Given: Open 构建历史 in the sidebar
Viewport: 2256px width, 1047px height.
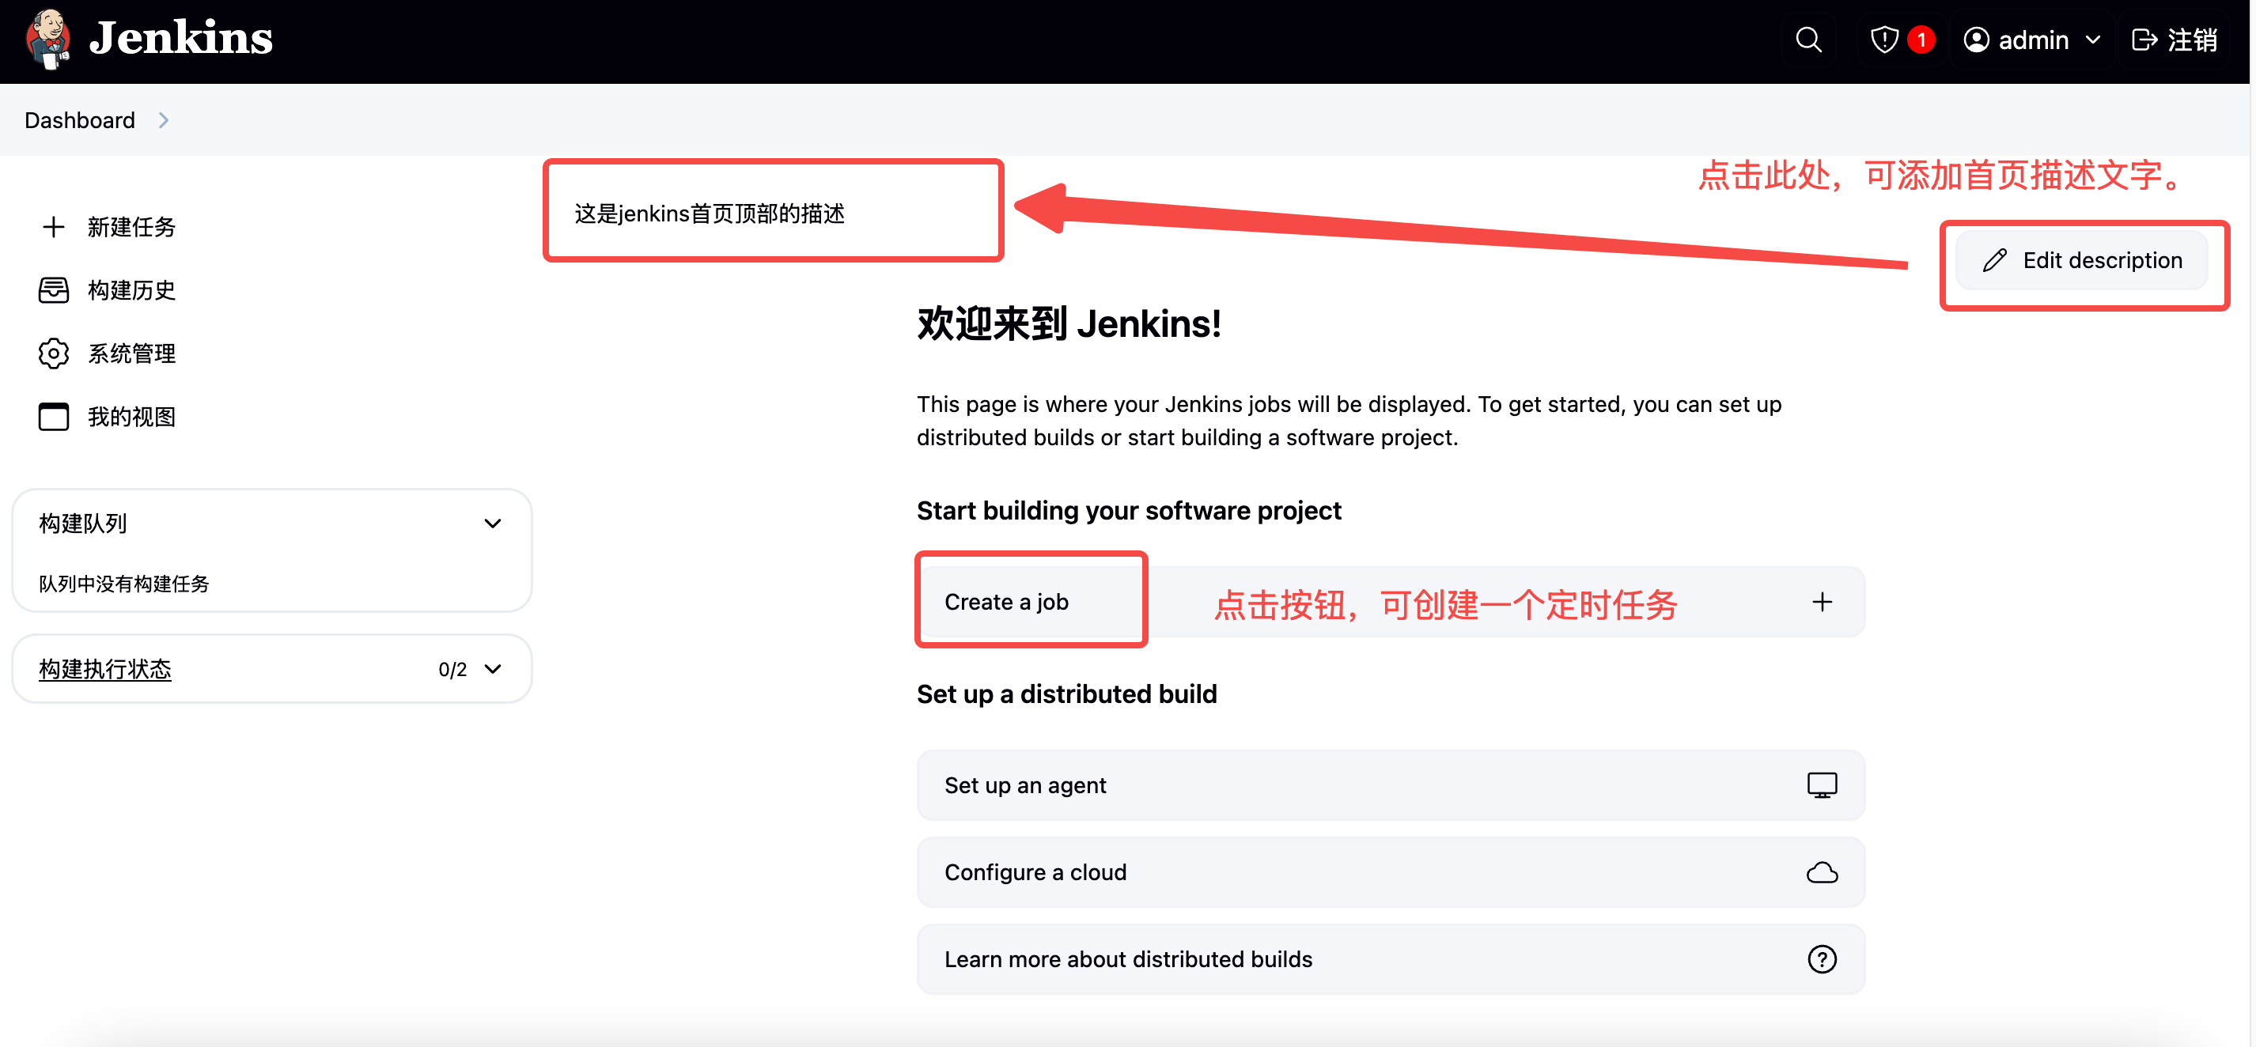Looking at the screenshot, I should tap(131, 289).
